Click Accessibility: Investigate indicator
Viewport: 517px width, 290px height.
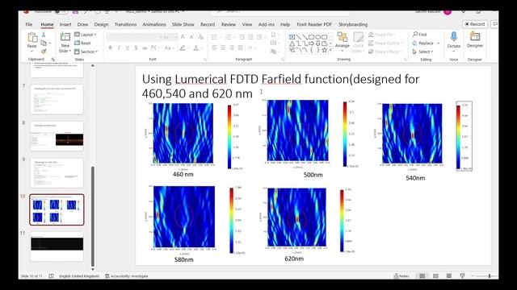pyautogui.click(x=127, y=275)
